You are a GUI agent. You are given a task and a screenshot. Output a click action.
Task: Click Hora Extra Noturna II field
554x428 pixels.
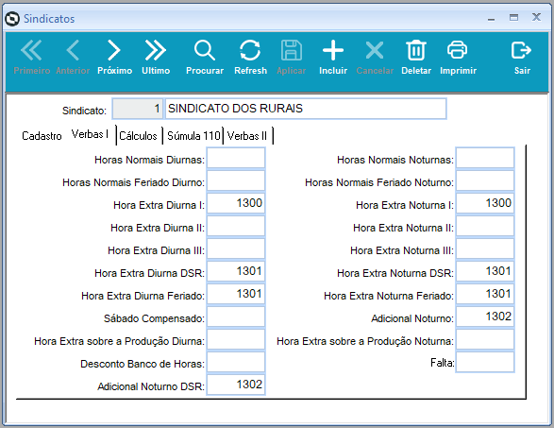485,226
